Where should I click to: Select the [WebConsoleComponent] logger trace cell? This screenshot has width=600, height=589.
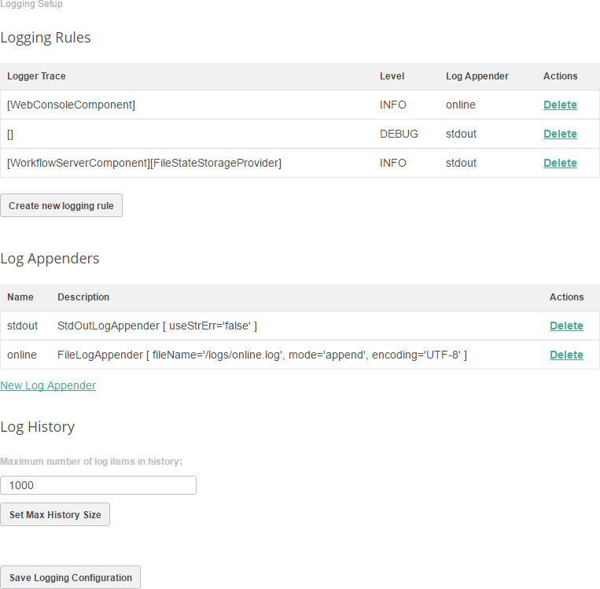click(x=71, y=105)
